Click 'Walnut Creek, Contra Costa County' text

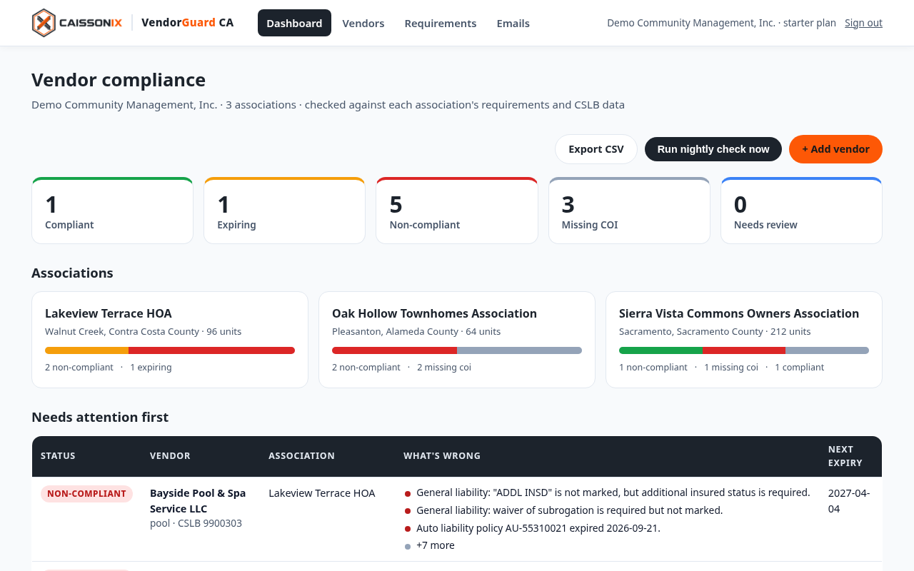pyautogui.click(x=122, y=331)
